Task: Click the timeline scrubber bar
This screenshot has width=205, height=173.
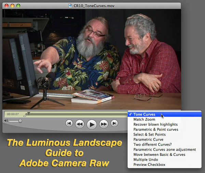Action: 76,114
